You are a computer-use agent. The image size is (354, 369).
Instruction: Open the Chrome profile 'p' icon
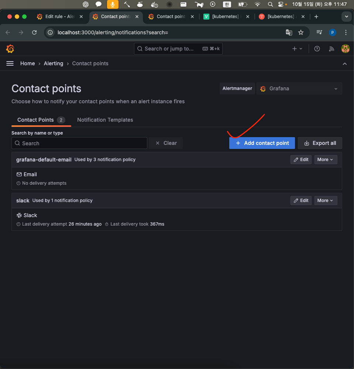[332, 32]
